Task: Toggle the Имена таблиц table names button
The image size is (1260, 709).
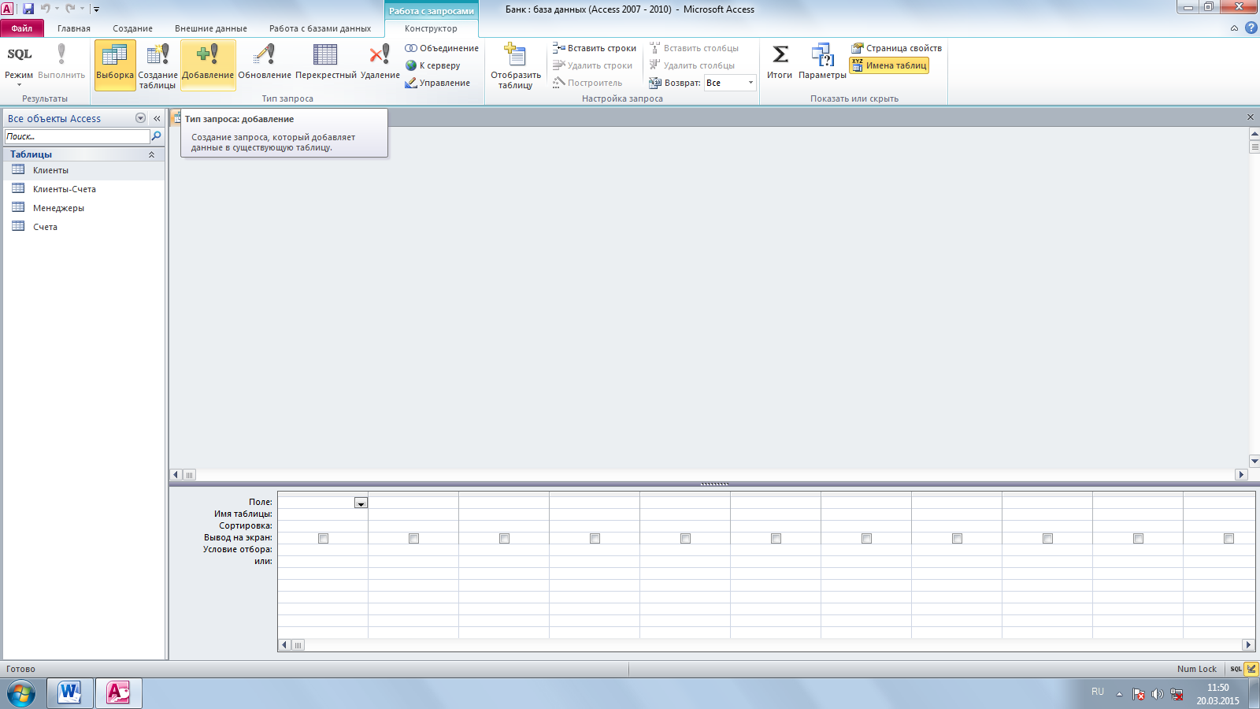Action: pos(889,65)
